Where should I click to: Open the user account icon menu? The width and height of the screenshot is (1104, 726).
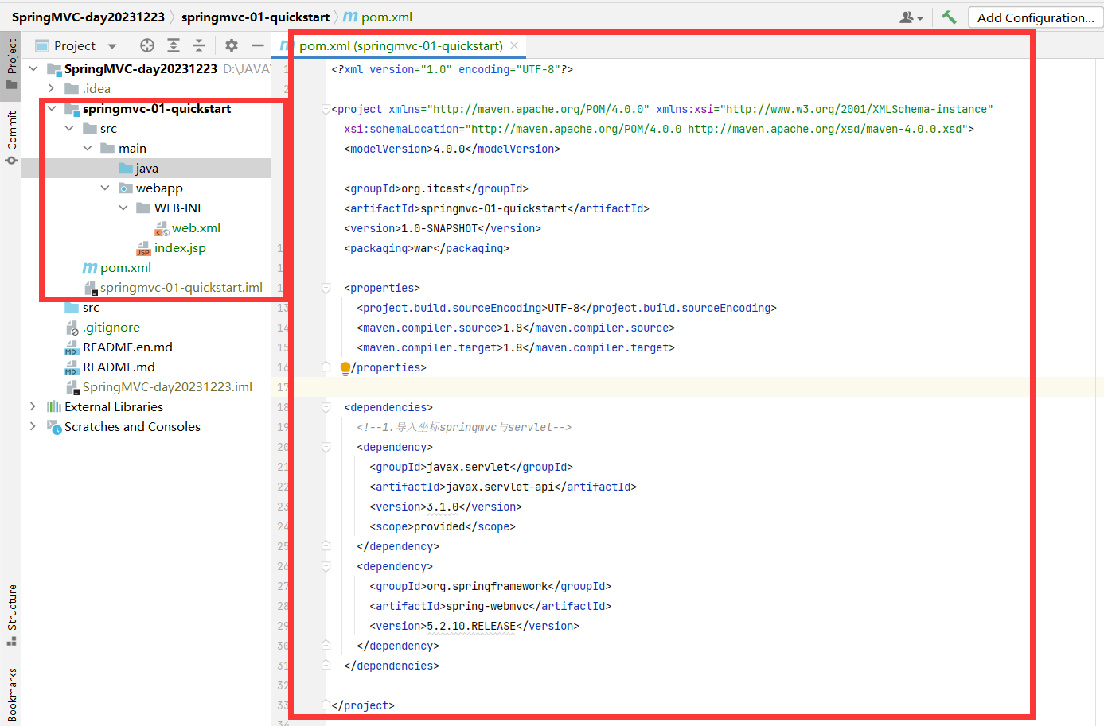[x=911, y=17]
